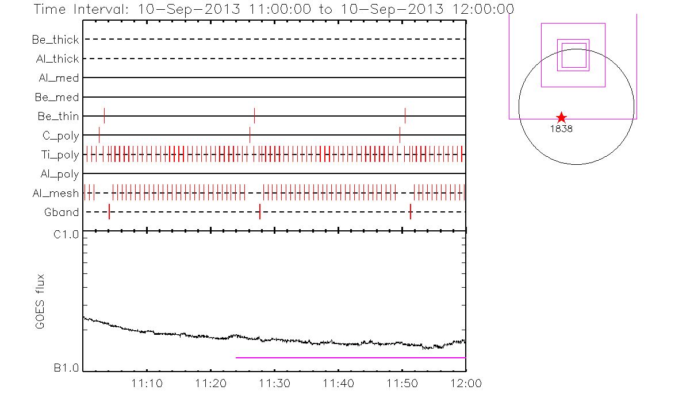The width and height of the screenshot is (690, 402).
Task: Click the first red tick on C_poly row
Action: click(x=99, y=135)
